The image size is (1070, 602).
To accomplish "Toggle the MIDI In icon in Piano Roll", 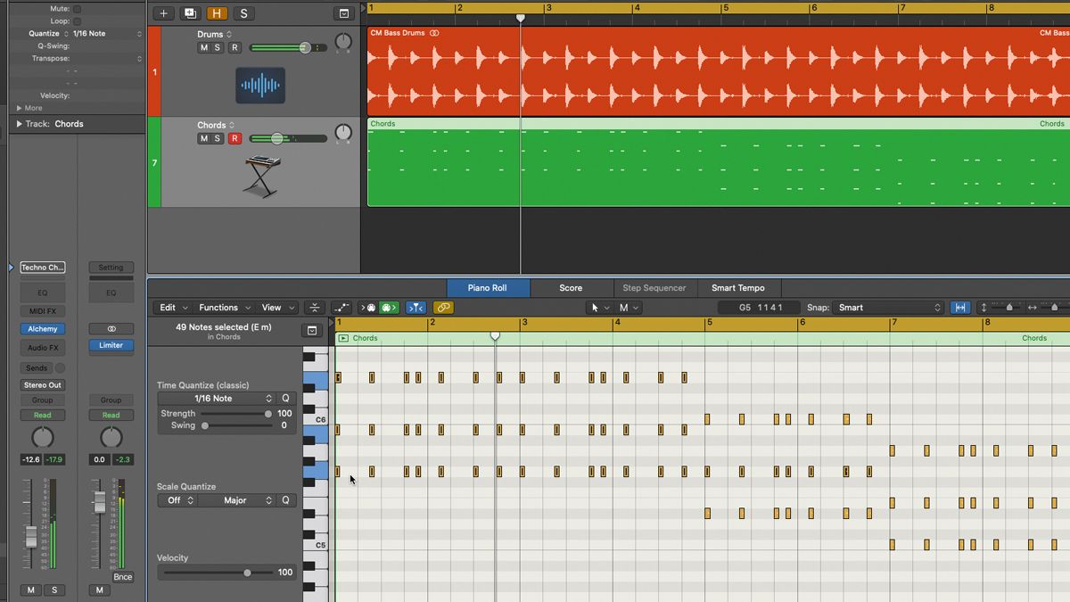I will click(366, 307).
